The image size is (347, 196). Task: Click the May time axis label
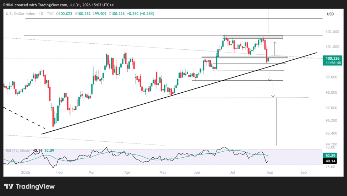163,172
